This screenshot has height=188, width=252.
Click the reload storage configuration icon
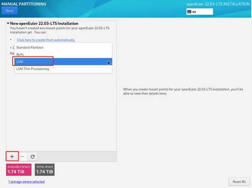[x=33, y=156]
